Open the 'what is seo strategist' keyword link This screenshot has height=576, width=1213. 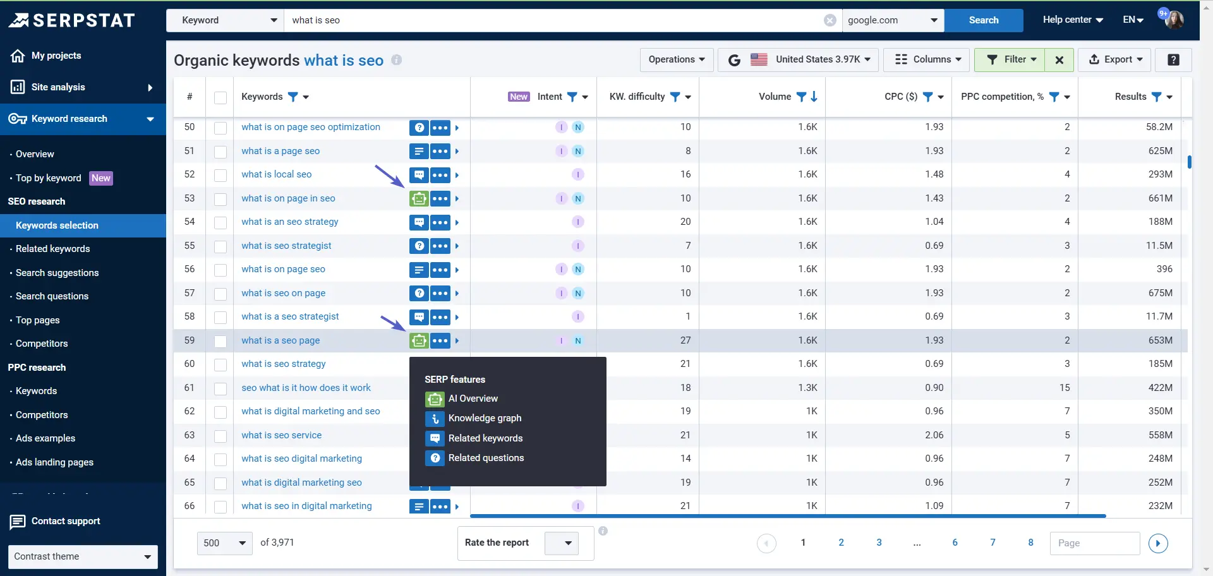(x=286, y=246)
